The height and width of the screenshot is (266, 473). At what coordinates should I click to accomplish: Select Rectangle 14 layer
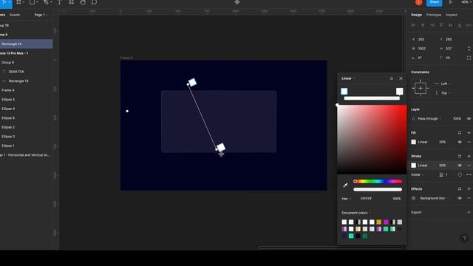(27, 44)
